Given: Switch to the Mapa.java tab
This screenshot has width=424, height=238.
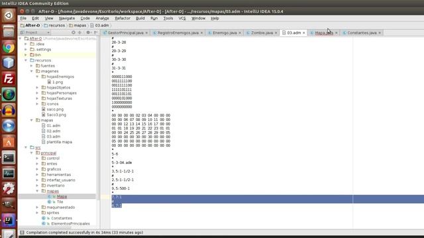Looking at the screenshot, I should 324,32.
